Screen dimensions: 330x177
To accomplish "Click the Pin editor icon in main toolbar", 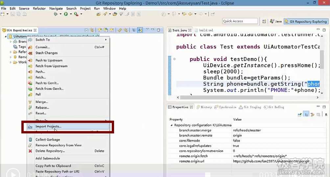I will [213, 14].
